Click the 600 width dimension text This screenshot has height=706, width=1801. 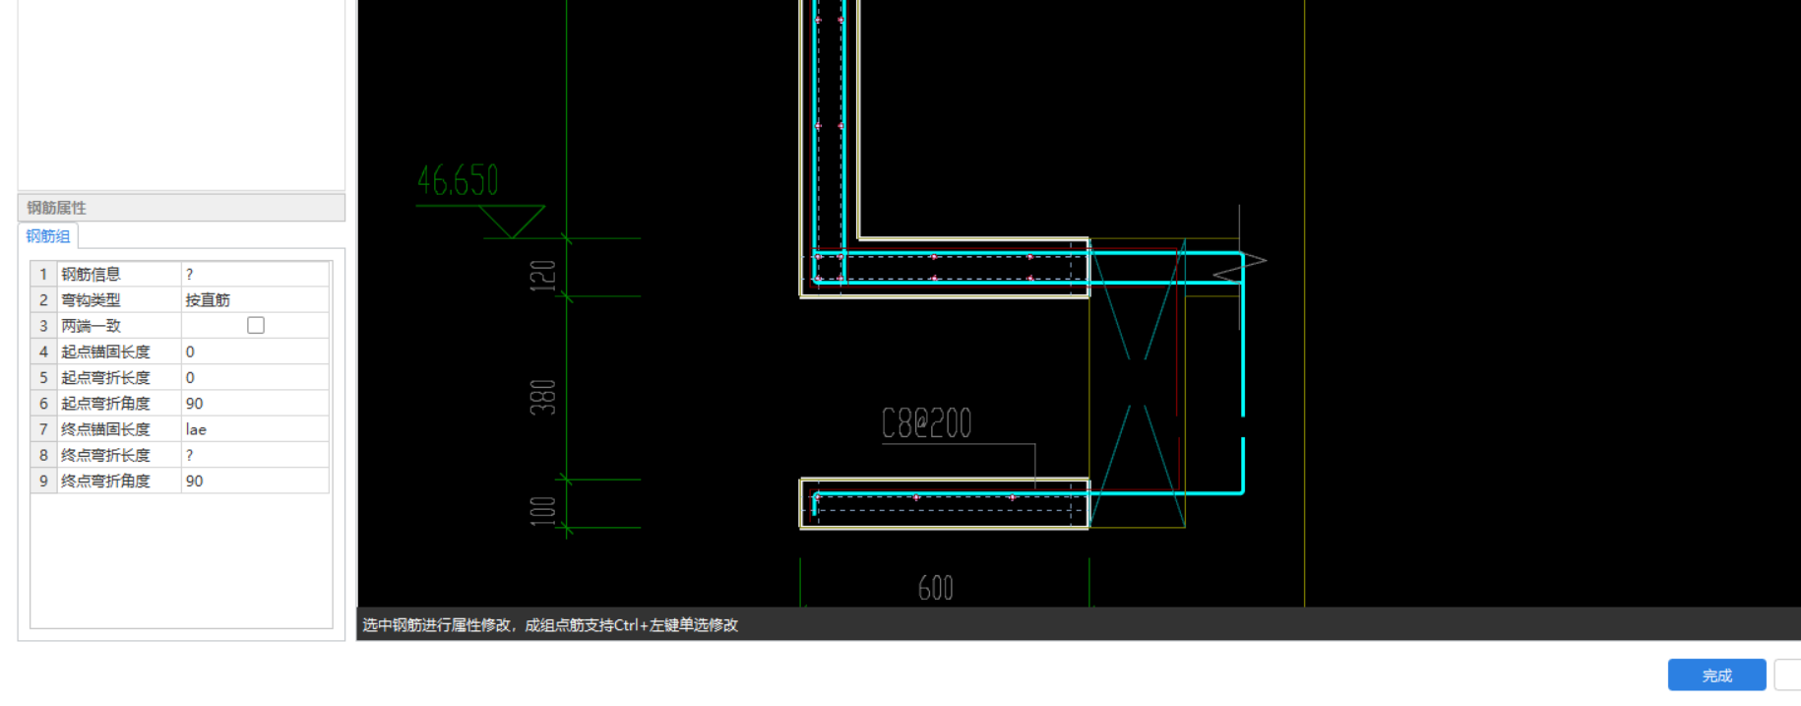(x=935, y=588)
